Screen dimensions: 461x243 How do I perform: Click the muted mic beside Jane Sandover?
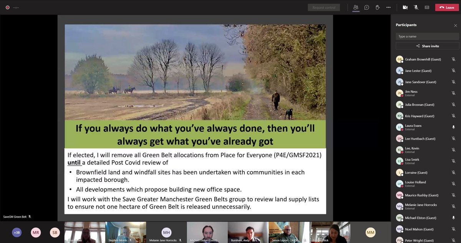[453, 82]
